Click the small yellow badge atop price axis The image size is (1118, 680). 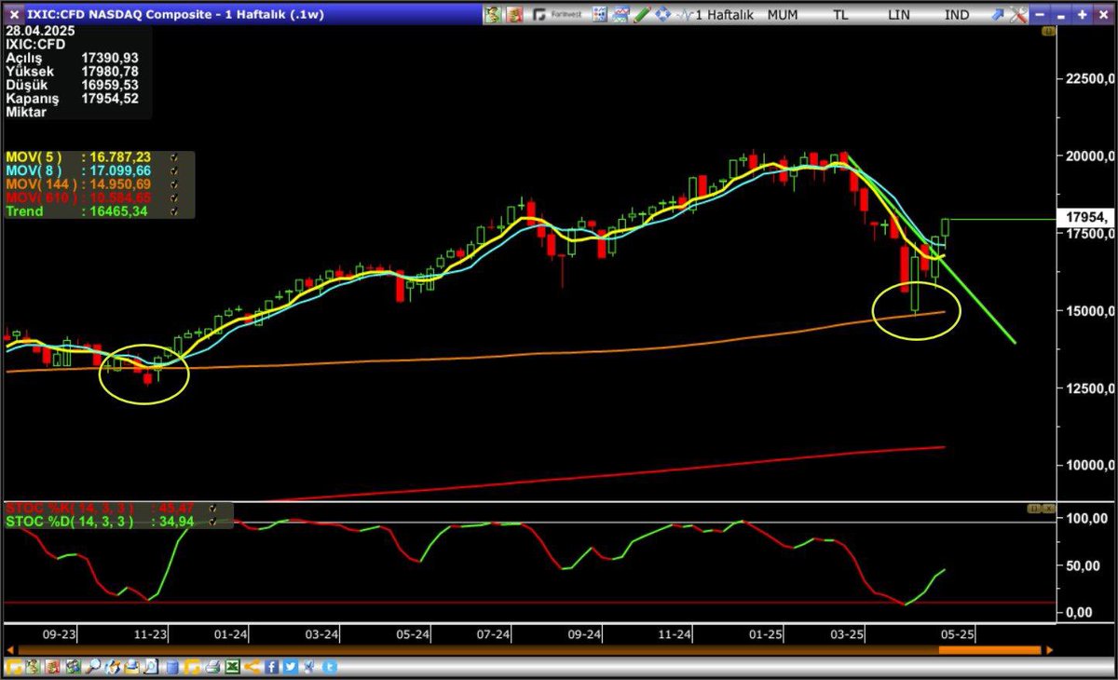pyautogui.click(x=1047, y=32)
